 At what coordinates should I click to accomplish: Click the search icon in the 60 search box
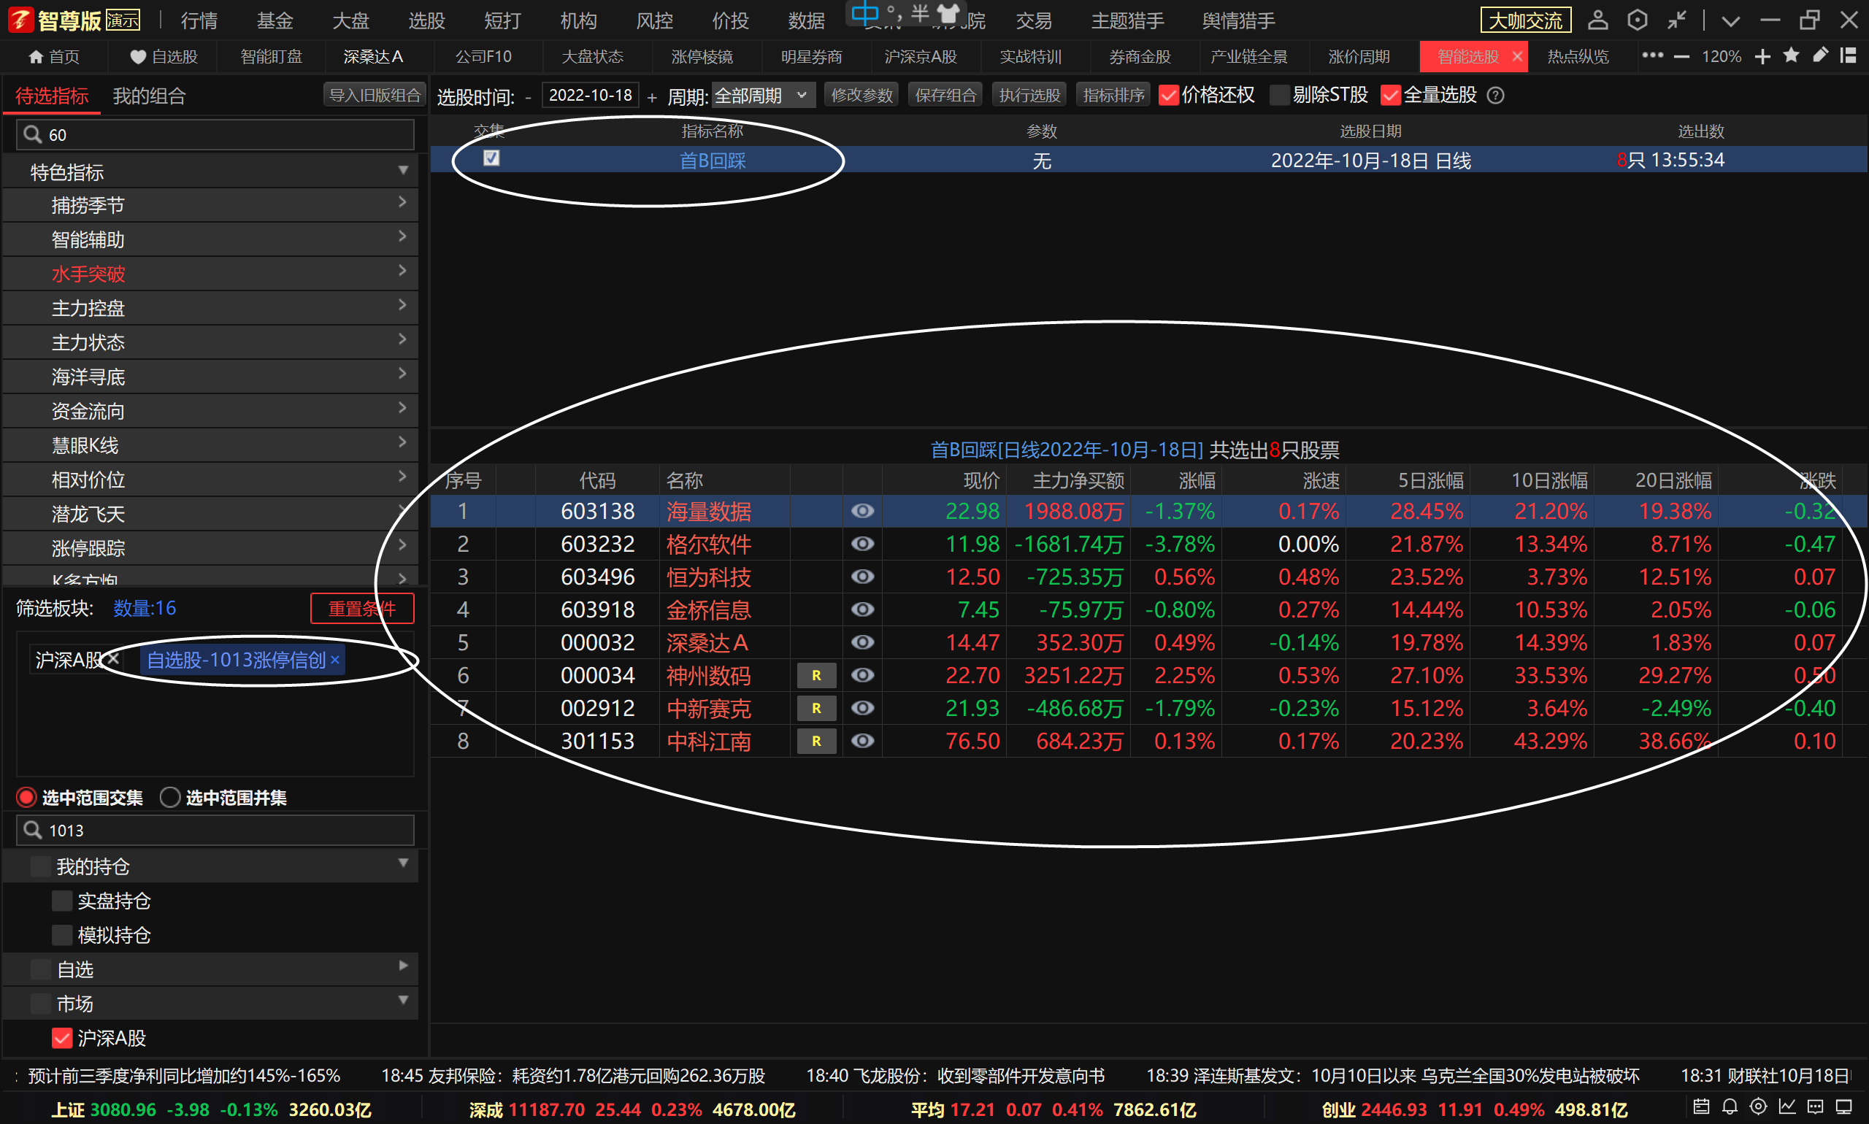pos(32,135)
